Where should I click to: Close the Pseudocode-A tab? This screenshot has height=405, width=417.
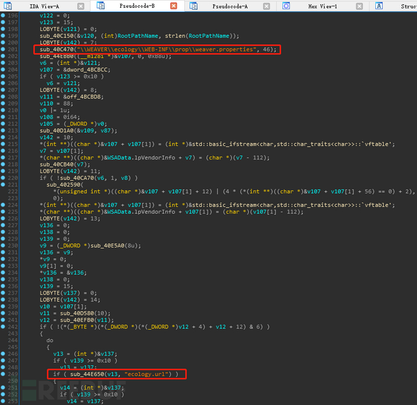click(267, 6)
